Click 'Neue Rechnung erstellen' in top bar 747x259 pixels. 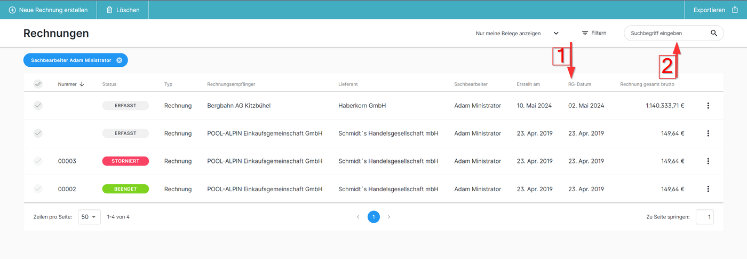coord(48,10)
